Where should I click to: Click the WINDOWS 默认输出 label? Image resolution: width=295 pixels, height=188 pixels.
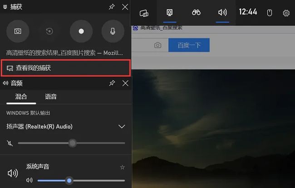pyautogui.click(x=28, y=113)
